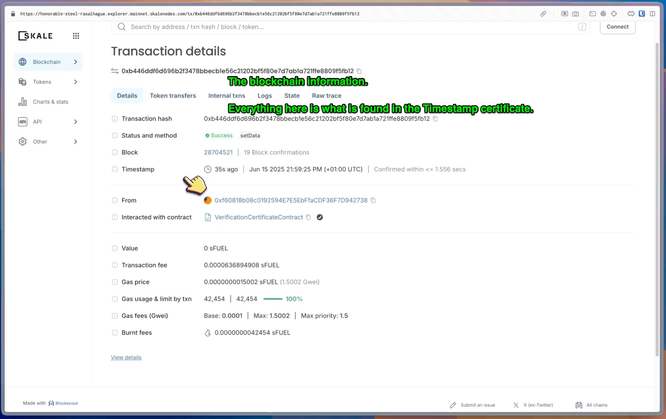This screenshot has width=666, height=419.
Task: Switch to the Details tab
Action: [127, 96]
